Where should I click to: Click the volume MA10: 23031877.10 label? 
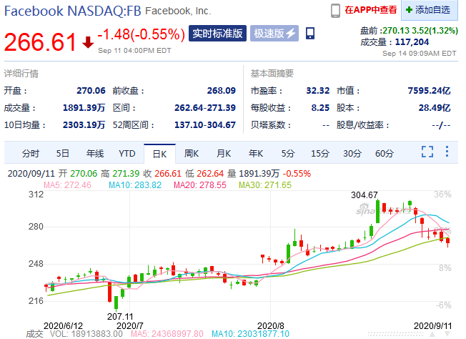250,334
